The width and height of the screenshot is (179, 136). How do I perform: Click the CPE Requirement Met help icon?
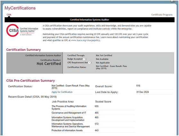[89, 63]
